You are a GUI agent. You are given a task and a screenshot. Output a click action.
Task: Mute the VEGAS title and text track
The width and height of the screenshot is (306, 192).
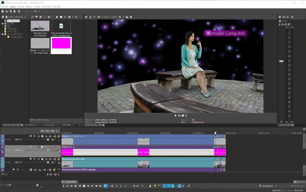tap(55, 136)
